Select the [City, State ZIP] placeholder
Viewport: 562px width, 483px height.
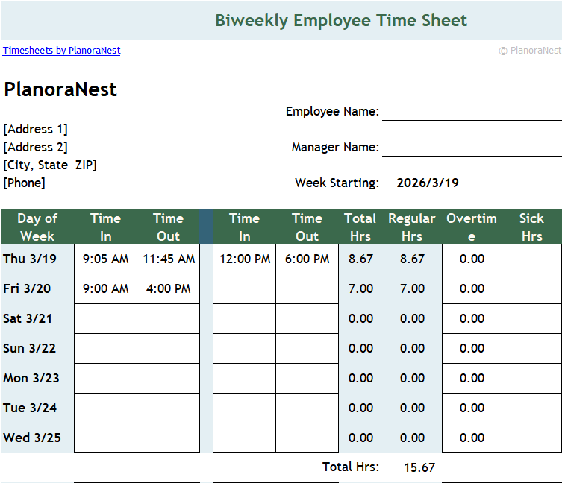coord(50,165)
